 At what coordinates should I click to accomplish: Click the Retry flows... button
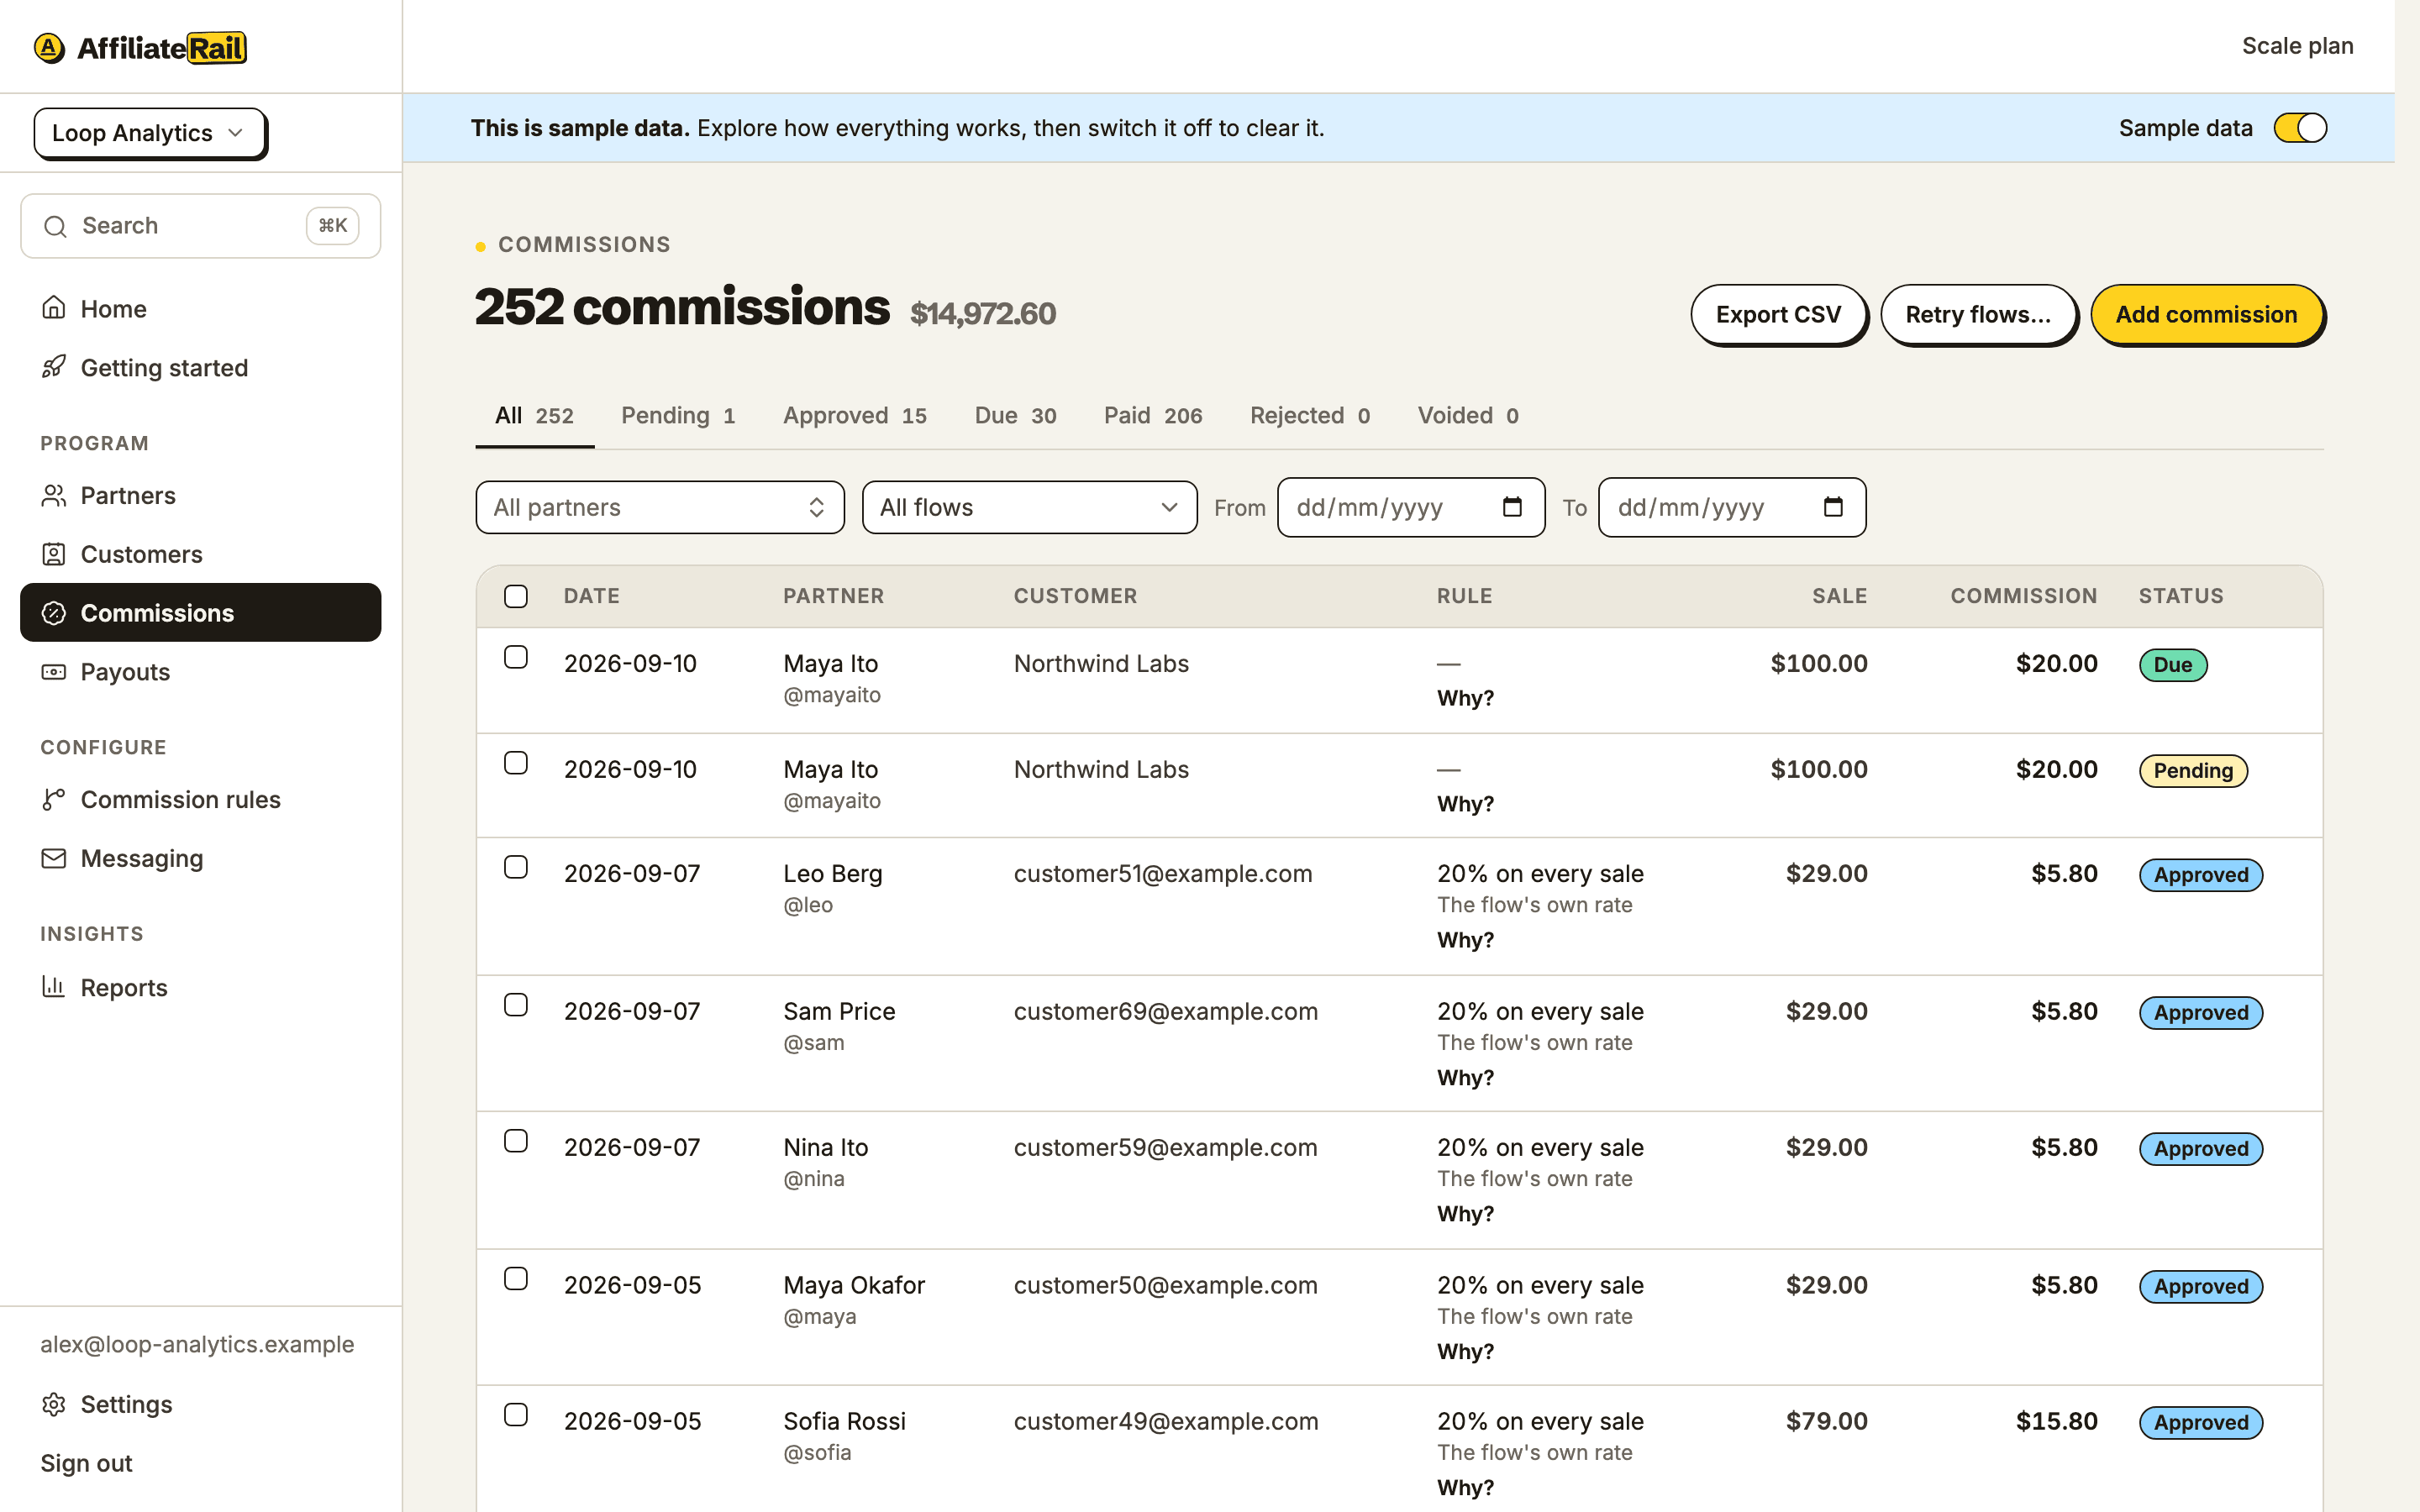(1978, 315)
